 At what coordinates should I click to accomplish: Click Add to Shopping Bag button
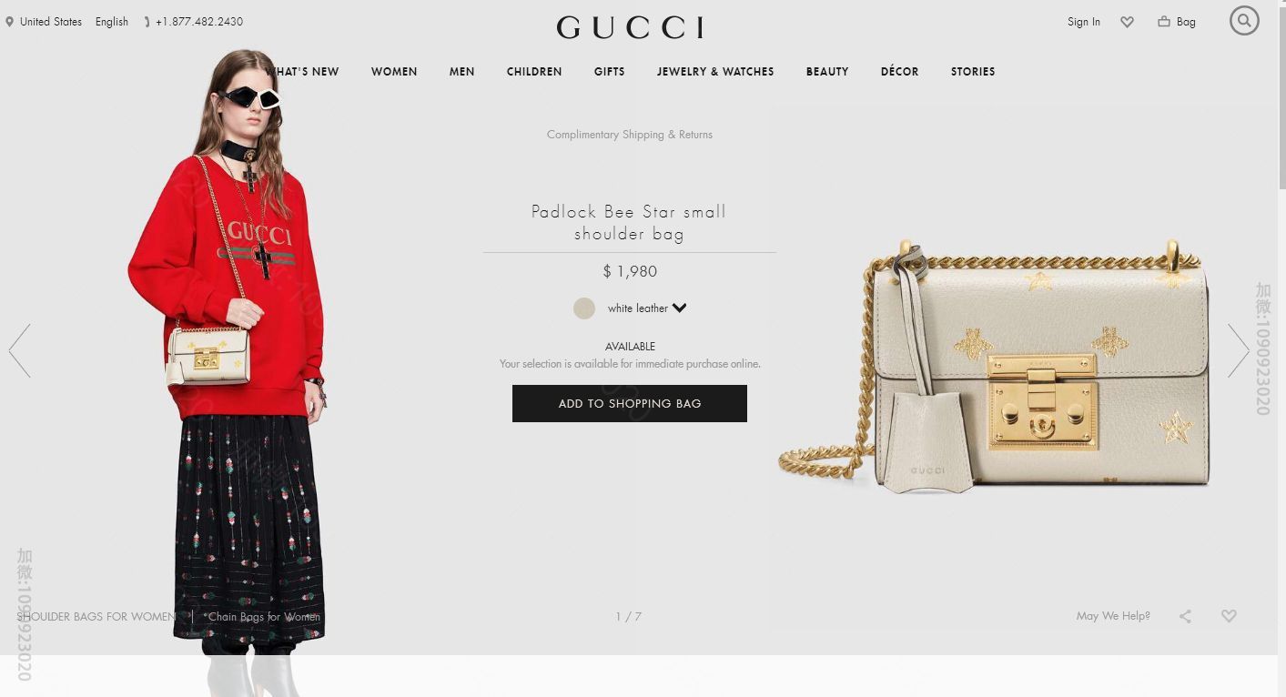pyautogui.click(x=630, y=403)
